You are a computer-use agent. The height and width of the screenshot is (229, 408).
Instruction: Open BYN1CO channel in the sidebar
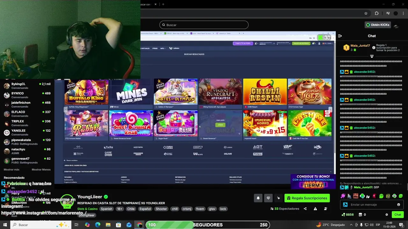pos(27,95)
